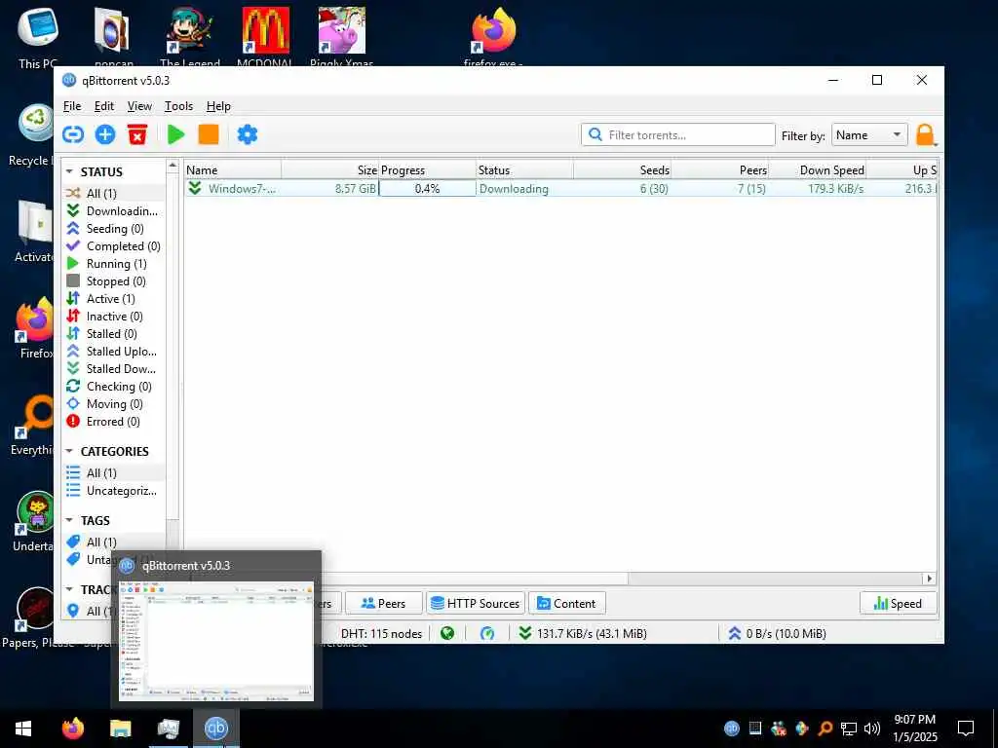Select the Moving (0) status filter
Screen dimensions: 998x748
114,404
